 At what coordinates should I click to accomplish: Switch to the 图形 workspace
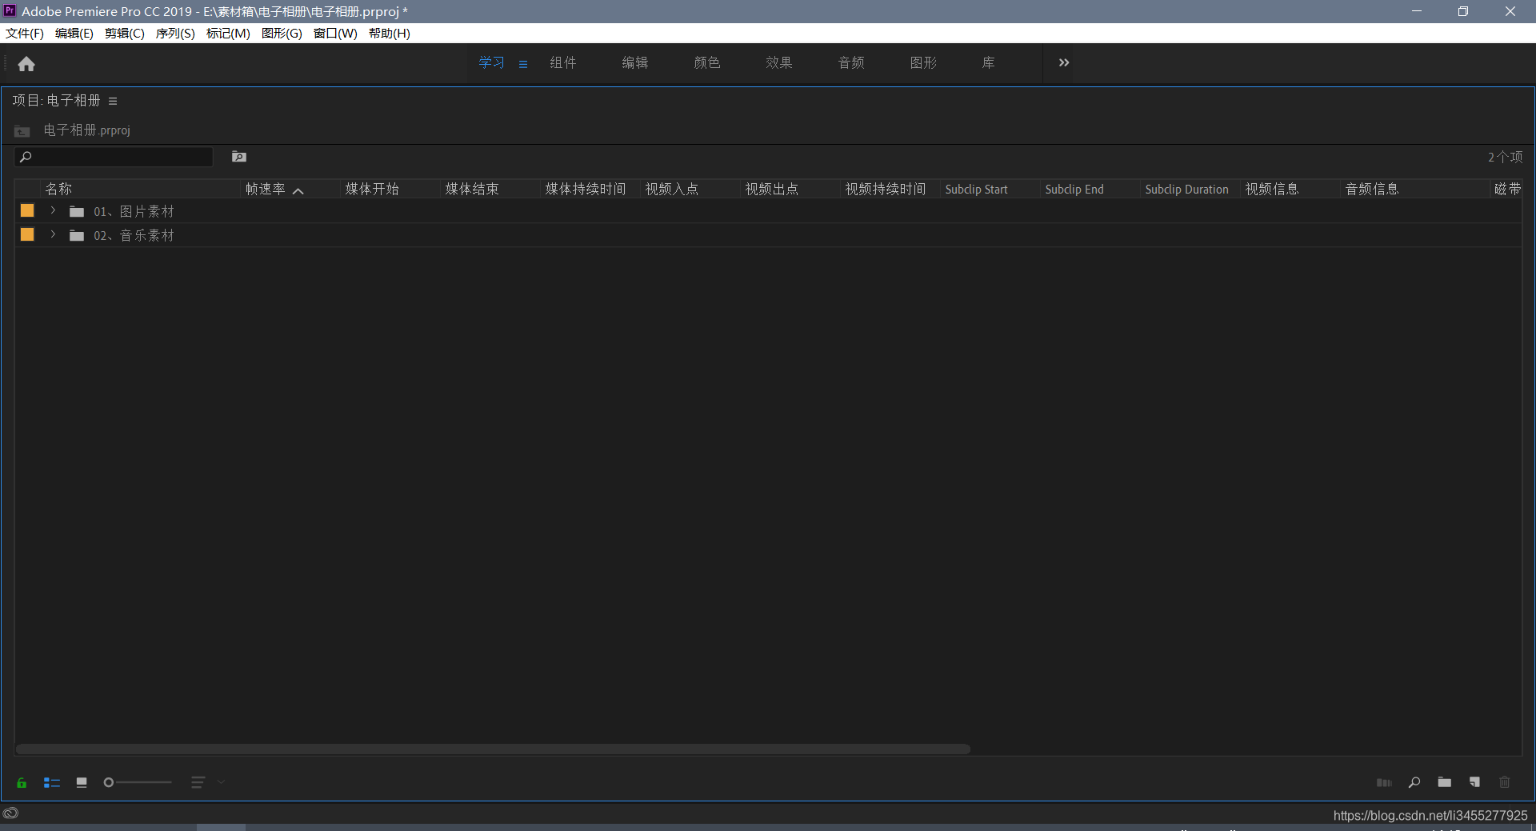coord(923,62)
